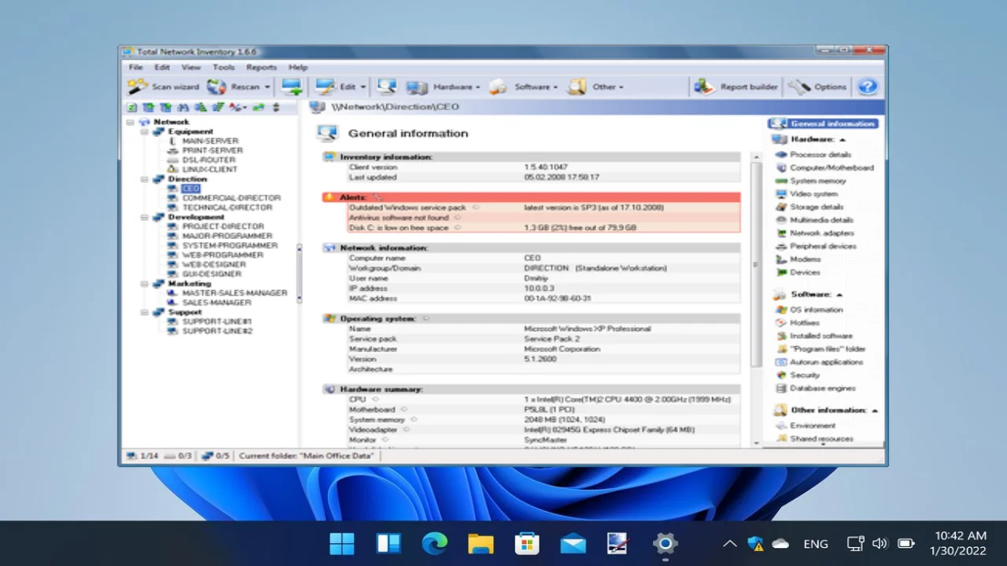Select LINUX-CLIENT in the tree

tap(210, 170)
